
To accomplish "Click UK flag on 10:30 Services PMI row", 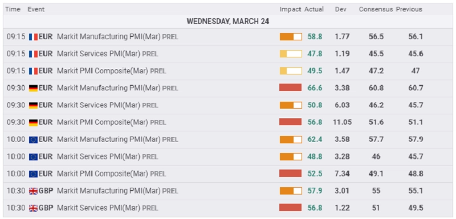I will click(x=33, y=208).
